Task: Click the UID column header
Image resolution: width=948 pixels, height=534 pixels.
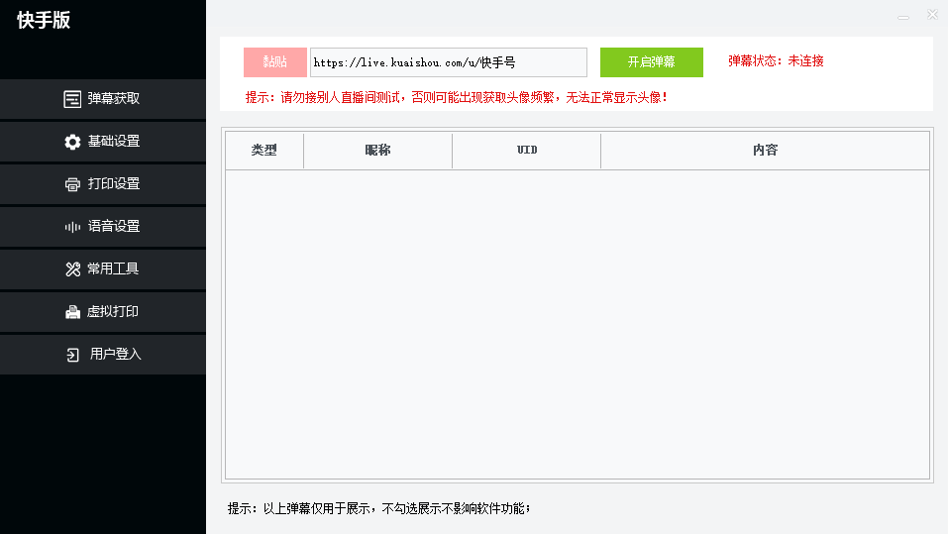Action: coord(527,150)
